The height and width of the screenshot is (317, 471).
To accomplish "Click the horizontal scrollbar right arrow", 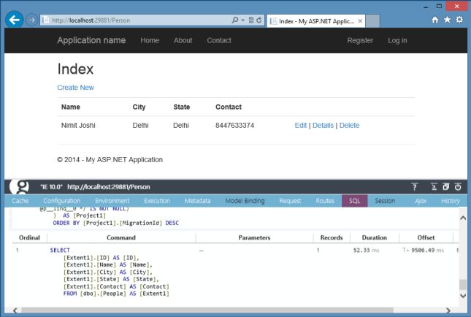I will [x=448, y=310].
